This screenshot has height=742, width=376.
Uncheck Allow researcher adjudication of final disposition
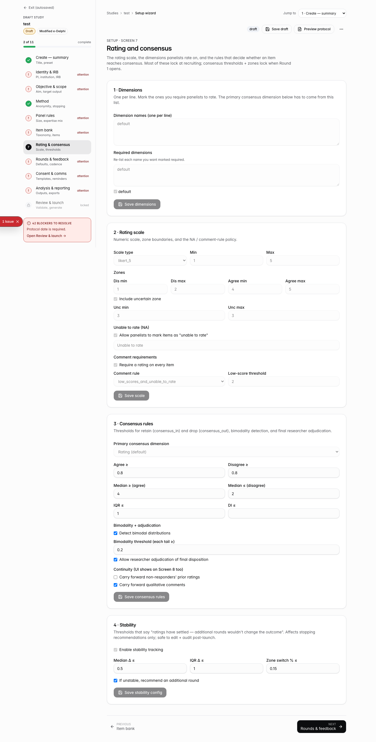tap(115, 560)
